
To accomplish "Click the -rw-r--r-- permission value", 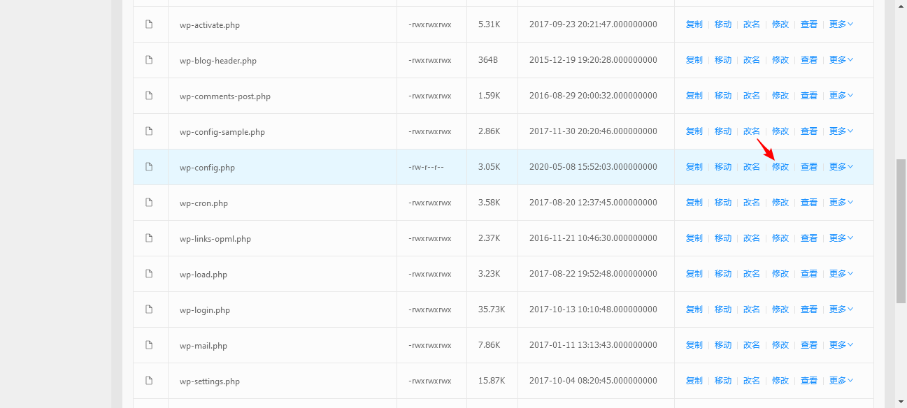I will coord(427,167).
